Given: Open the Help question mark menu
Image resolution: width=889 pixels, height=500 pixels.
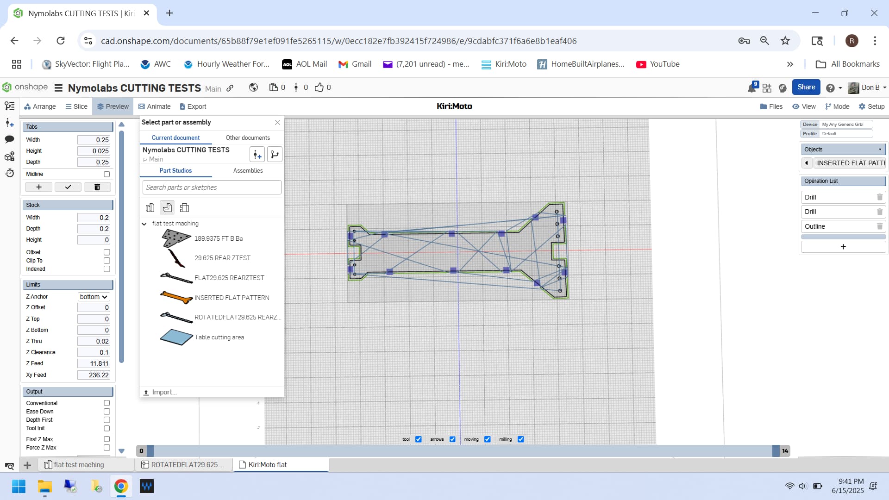Looking at the screenshot, I should [830, 88].
